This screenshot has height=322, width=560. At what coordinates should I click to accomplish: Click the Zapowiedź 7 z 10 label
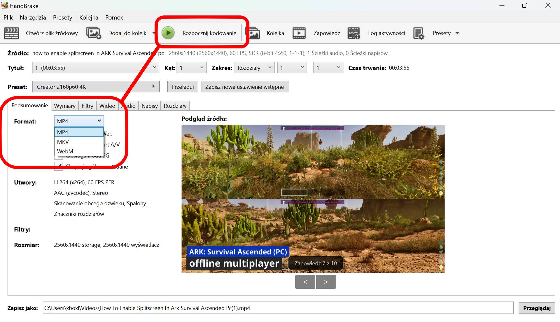click(x=316, y=263)
